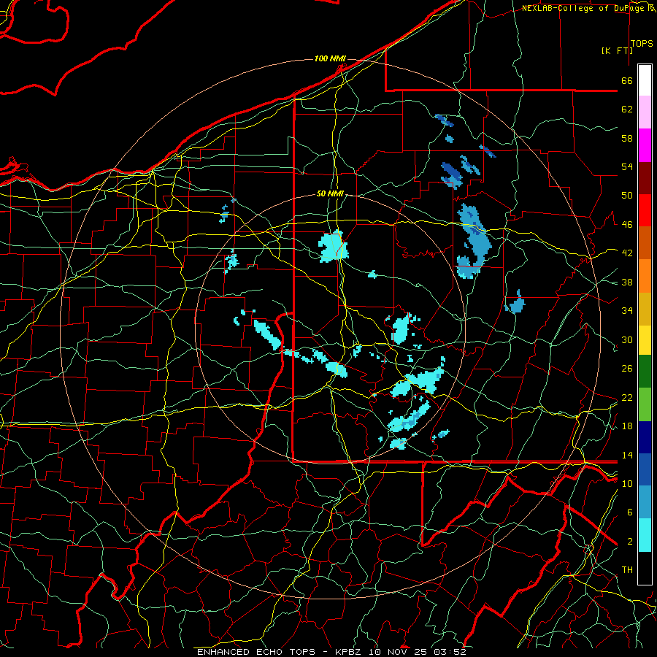The image size is (657, 657).
Task: Click the "TH" threshold label
Action: (627, 570)
